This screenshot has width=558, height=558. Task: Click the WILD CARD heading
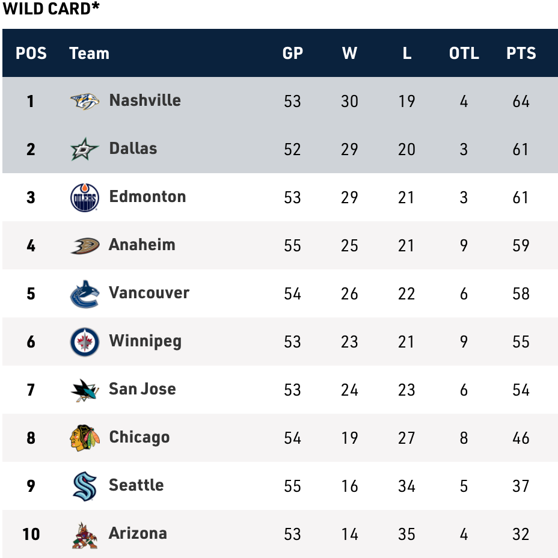(51, 9)
